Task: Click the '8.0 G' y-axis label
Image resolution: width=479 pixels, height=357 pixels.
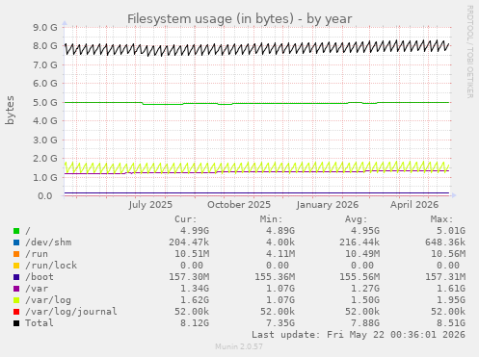Action: [x=45, y=46]
